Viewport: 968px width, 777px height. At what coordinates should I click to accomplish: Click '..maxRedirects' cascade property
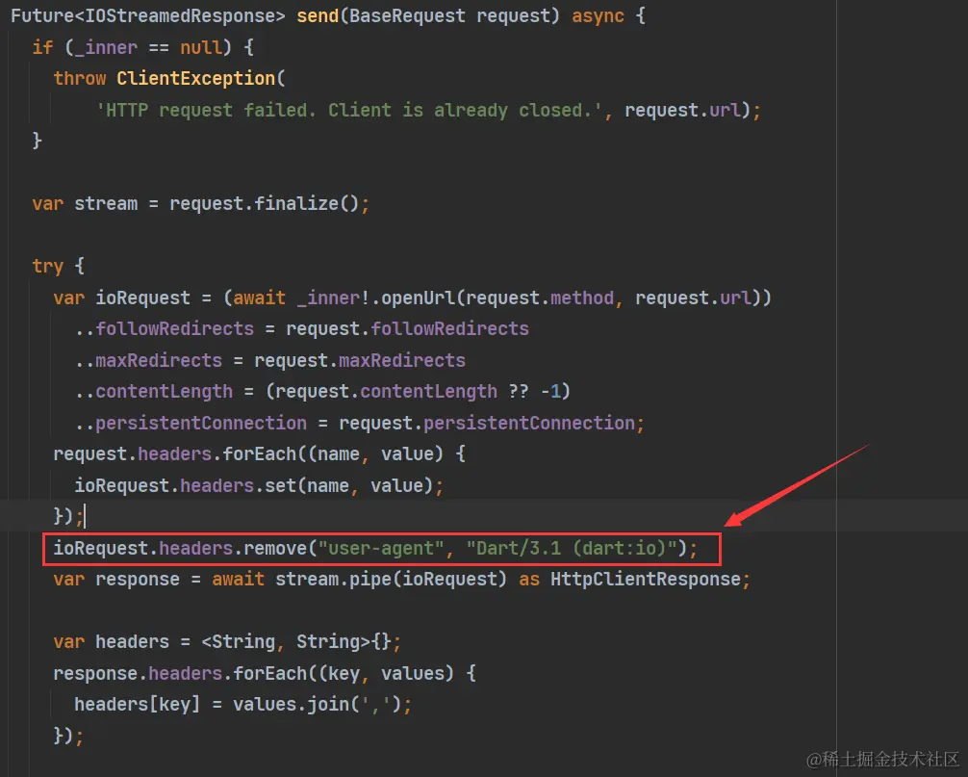click(148, 360)
